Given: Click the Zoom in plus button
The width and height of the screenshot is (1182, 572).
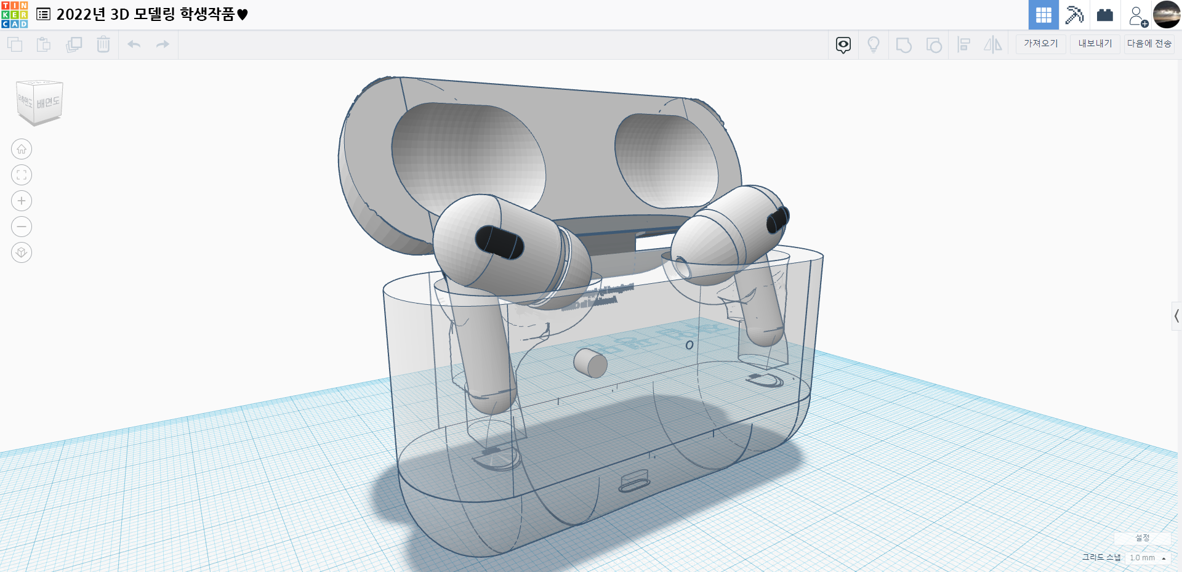Looking at the screenshot, I should [x=22, y=201].
